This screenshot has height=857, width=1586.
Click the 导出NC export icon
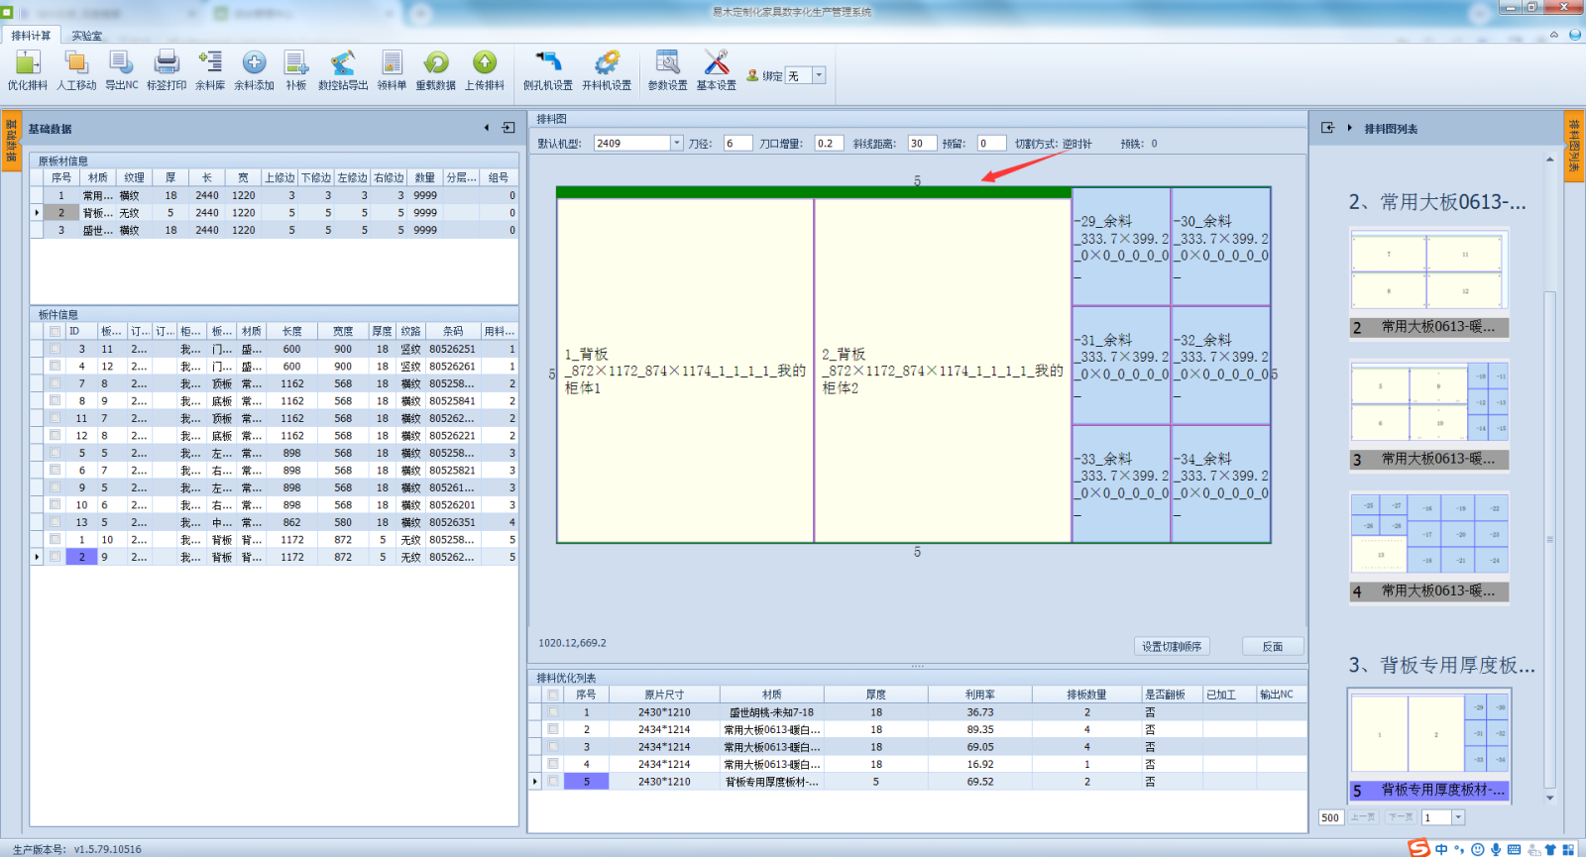(x=121, y=70)
